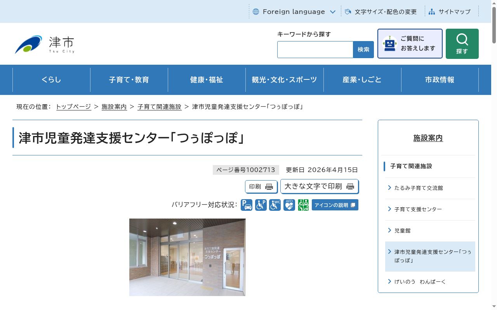Click the 検索 search button
The height and width of the screenshot is (310, 497).
coord(363,50)
